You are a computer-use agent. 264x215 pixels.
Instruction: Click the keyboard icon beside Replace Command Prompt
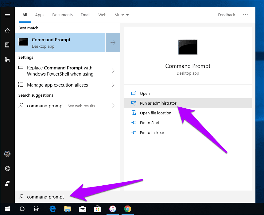tap(21, 68)
